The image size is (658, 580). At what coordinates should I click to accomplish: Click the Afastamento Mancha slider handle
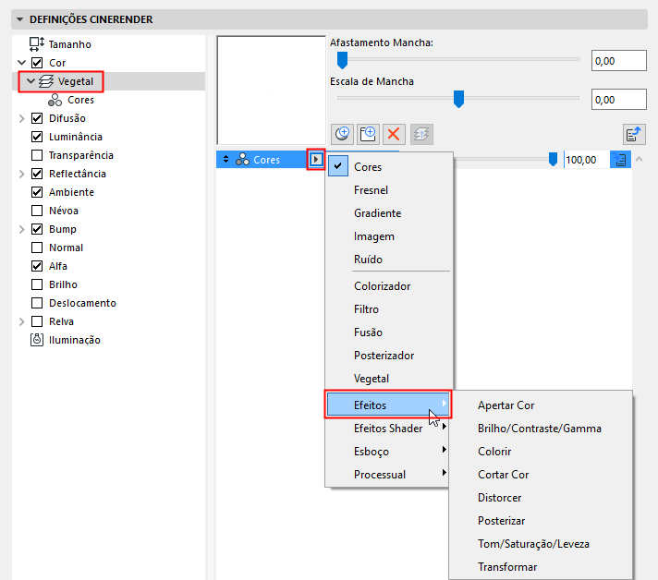(x=343, y=60)
